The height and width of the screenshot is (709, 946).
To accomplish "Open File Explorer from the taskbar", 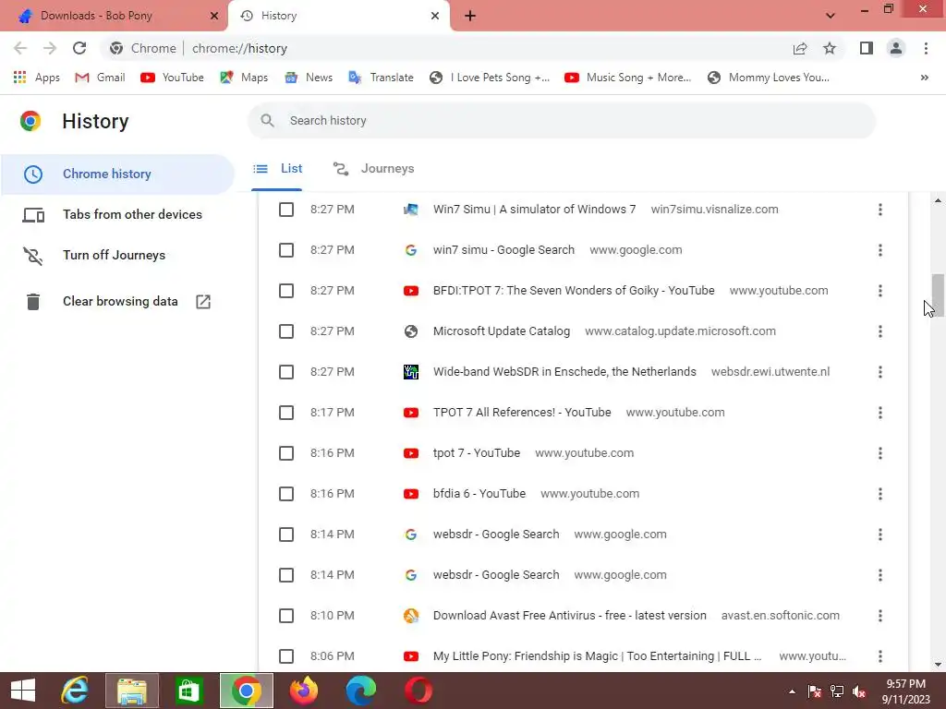I will click(132, 691).
